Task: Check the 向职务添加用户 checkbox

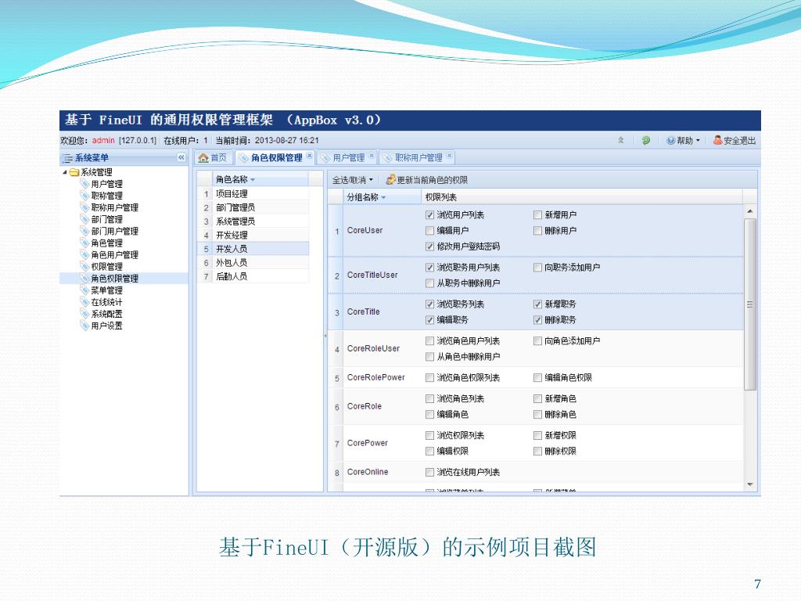Action: click(537, 268)
